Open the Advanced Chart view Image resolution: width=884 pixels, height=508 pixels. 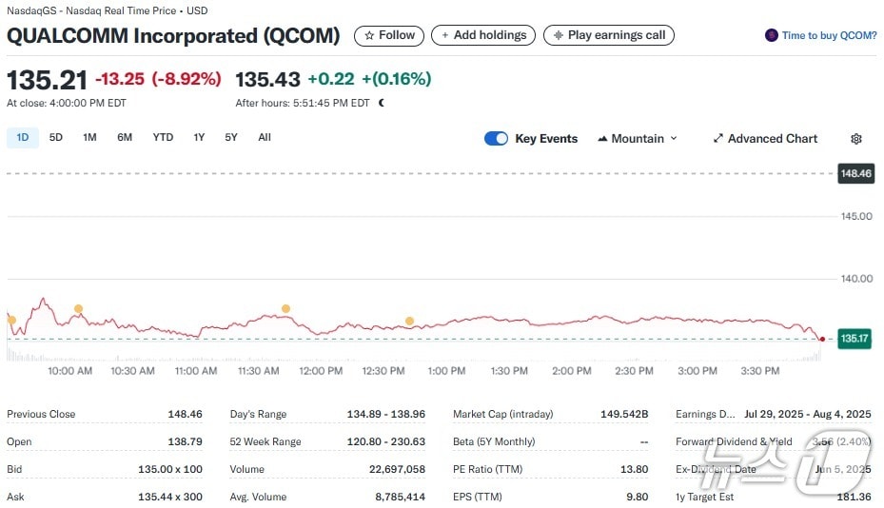pos(765,139)
